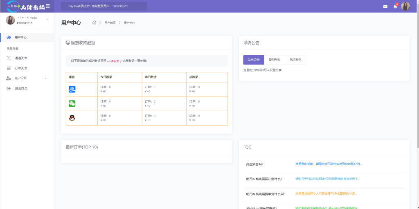The image size is (419, 209).
Task: Click the FAQ question 资金安全吗?
Action: [255, 164]
